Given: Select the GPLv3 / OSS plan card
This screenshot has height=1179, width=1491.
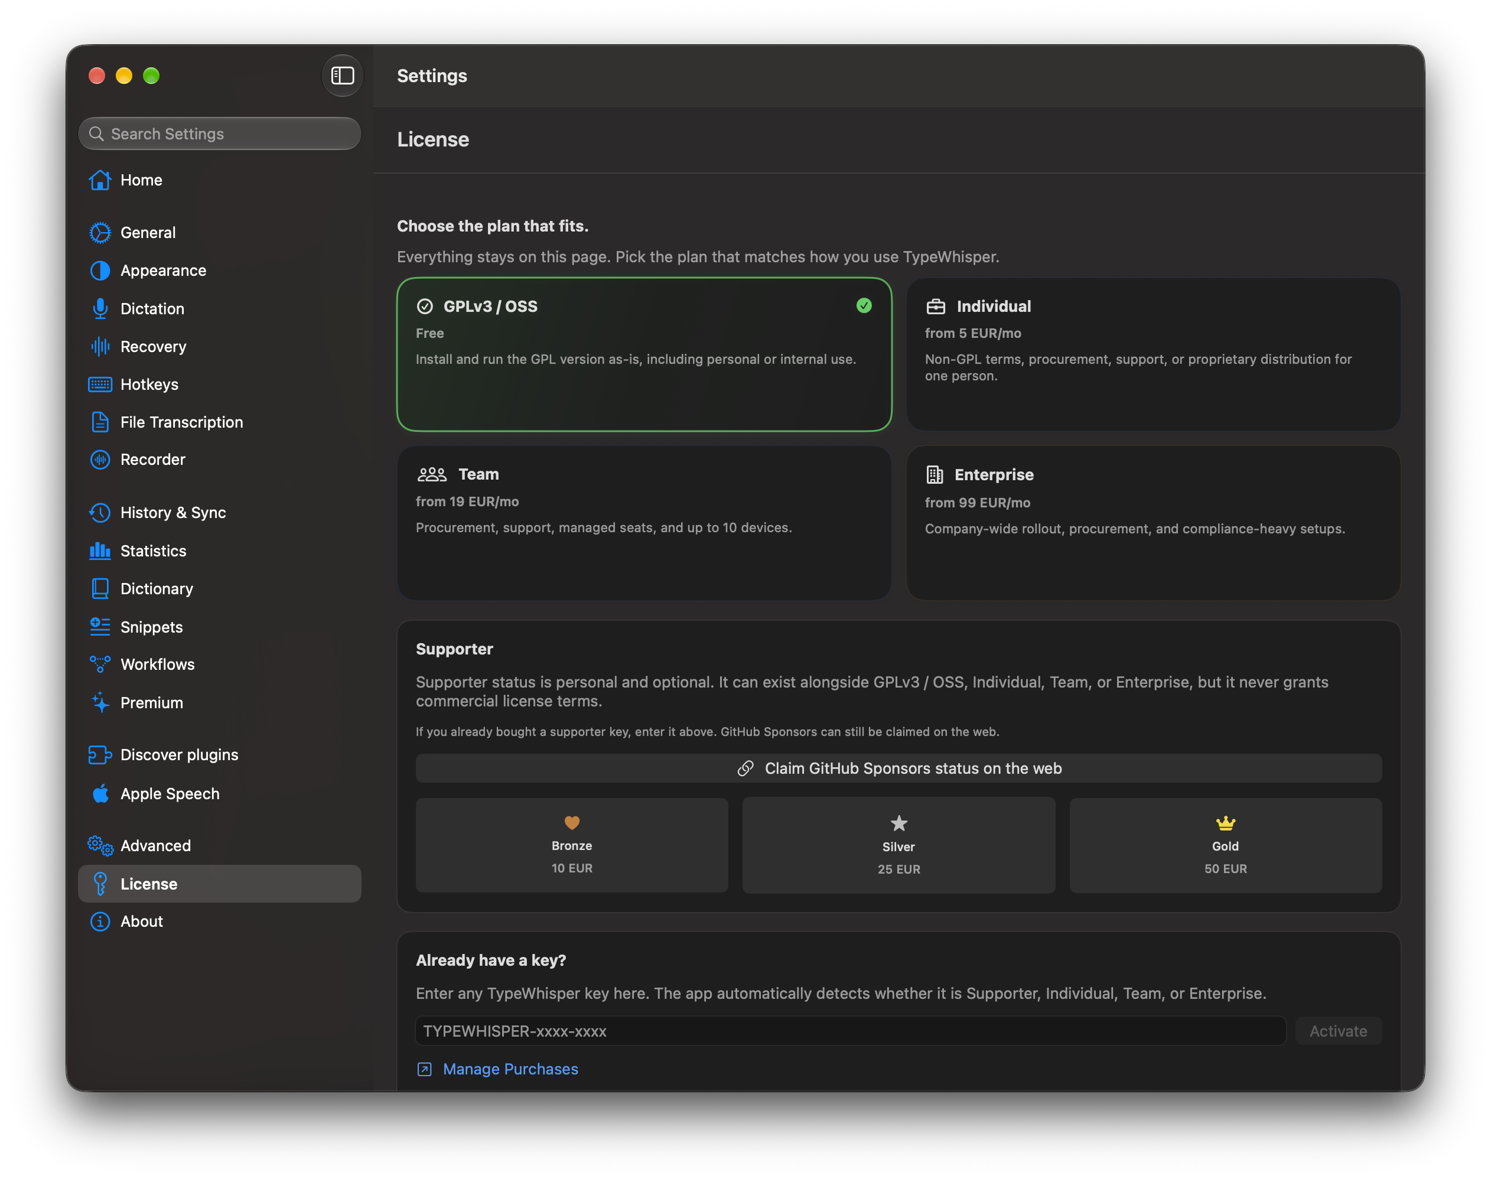Looking at the screenshot, I should point(644,355).
